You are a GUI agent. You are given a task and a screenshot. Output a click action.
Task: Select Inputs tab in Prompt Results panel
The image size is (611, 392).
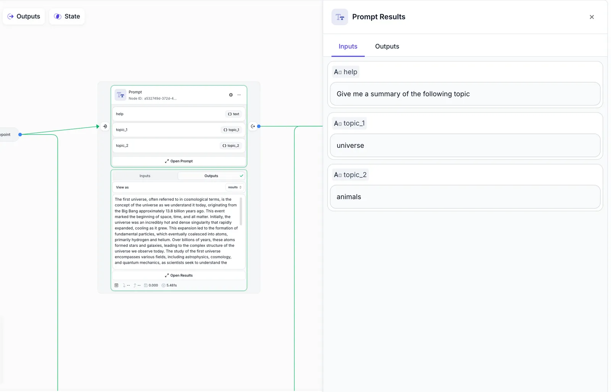348,46
